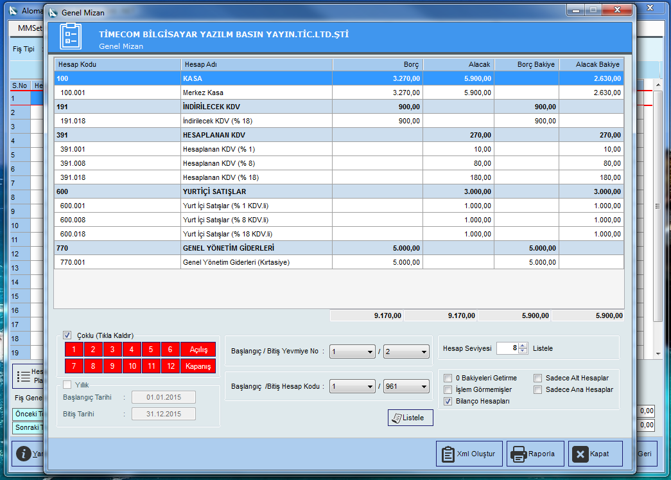
Task: Click the Xml Oluştur clipboard icon
Action: tap(448, 454)
